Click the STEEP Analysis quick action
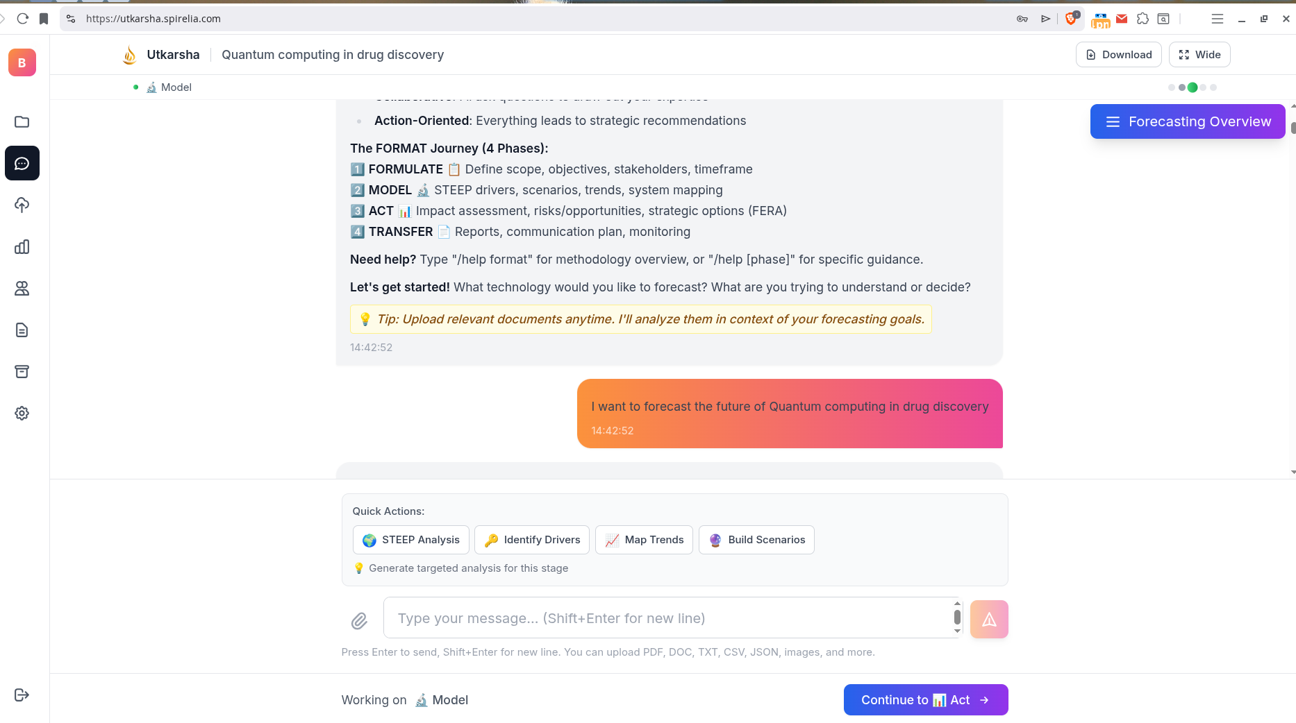Viewport: 1296px width, 723px height. [x=411, y=540]
